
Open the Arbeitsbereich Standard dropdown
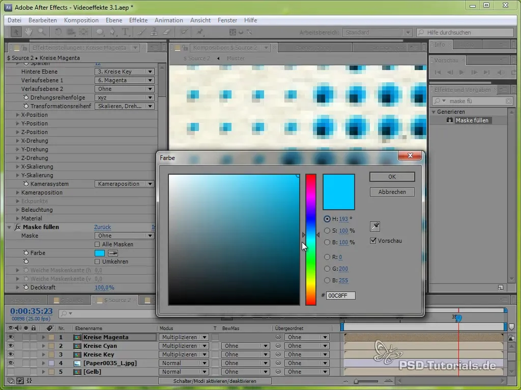tap(378, 32)
